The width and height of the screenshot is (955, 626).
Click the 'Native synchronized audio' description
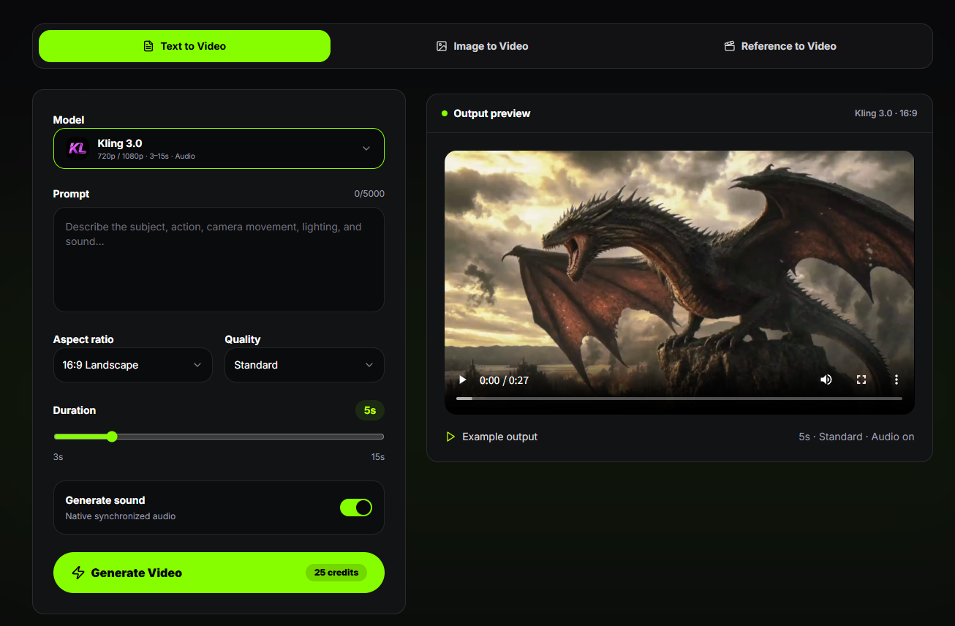(x=121, y=516)
